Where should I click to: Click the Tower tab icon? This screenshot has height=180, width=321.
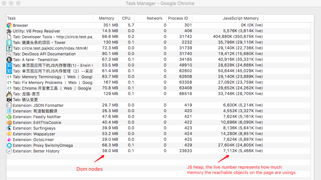coord(9,42)
